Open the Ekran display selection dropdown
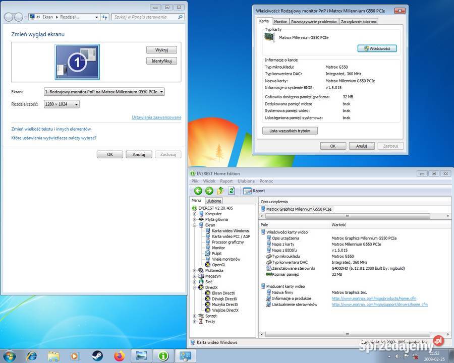The image size is (454, 363). pos(104,92)
